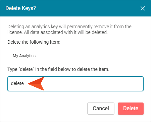The height and width of the screenshot is (122, 151).
Task: Click the empty teal header bar area
Action: (87, 8)
